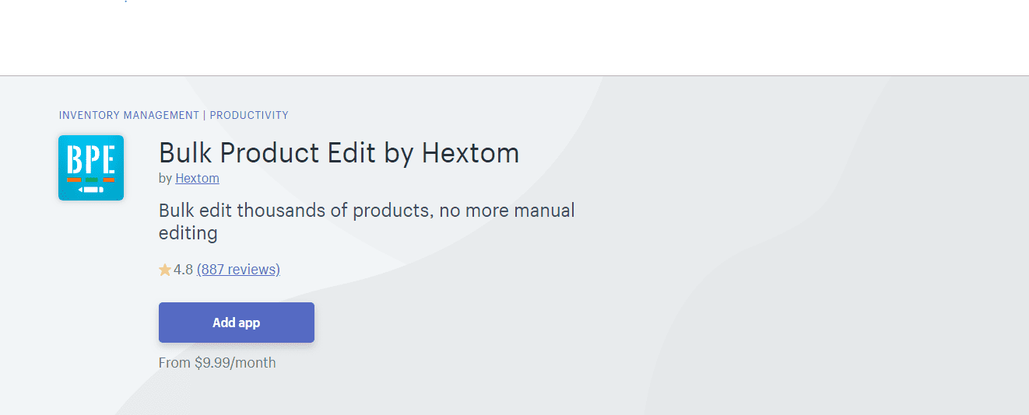1029x415 pixels.
Task: Click the left orange bar in the BPE logo
Action: point(74,180)
